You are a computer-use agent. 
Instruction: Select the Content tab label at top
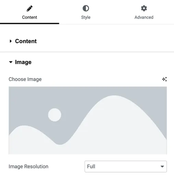click(x=29, y=17)
